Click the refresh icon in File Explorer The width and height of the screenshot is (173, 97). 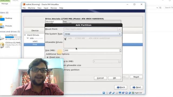pos(160,8)
